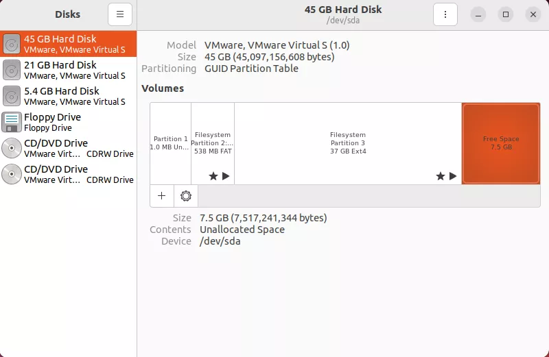Click the Volumes heading
Viewport: 549px width, 357px height.
[x=163, y=88]
